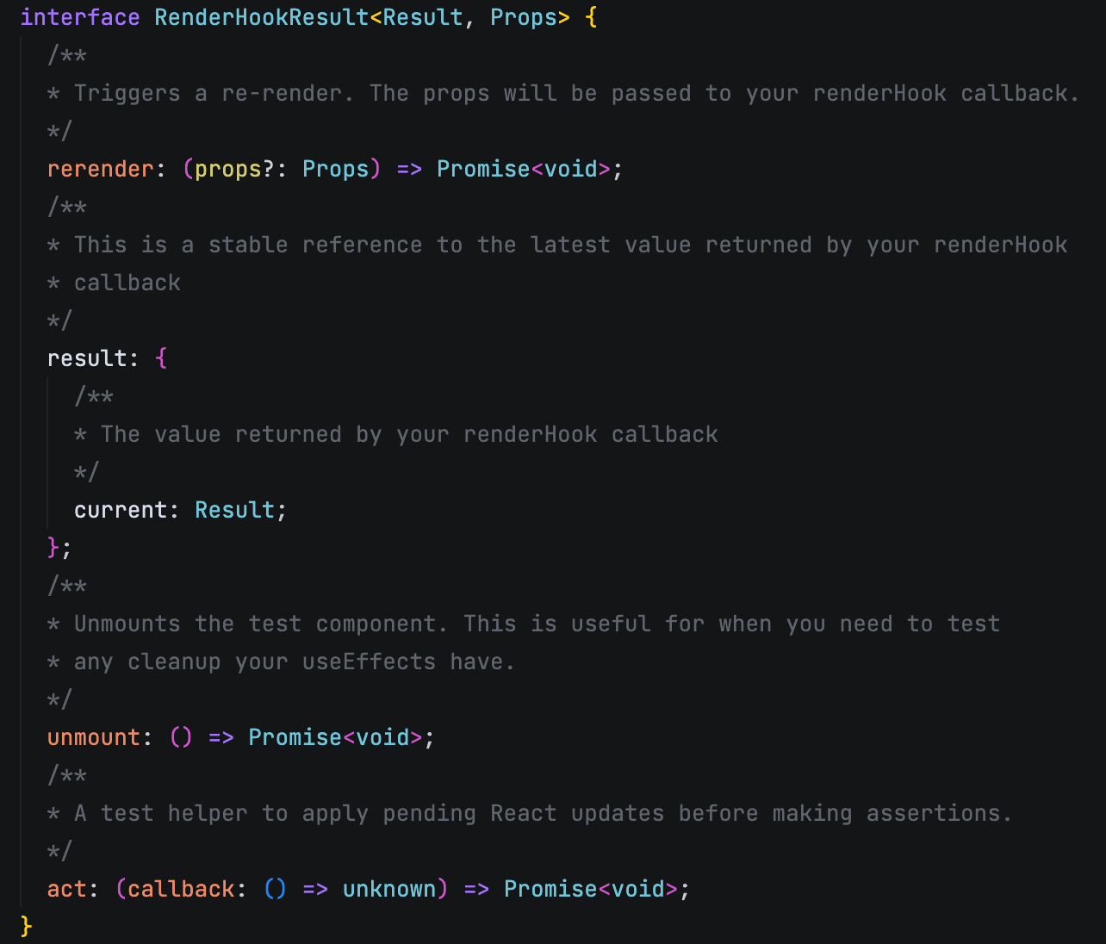
Task: Select the Result type annotation of current
Action: (x=234, y=509)
